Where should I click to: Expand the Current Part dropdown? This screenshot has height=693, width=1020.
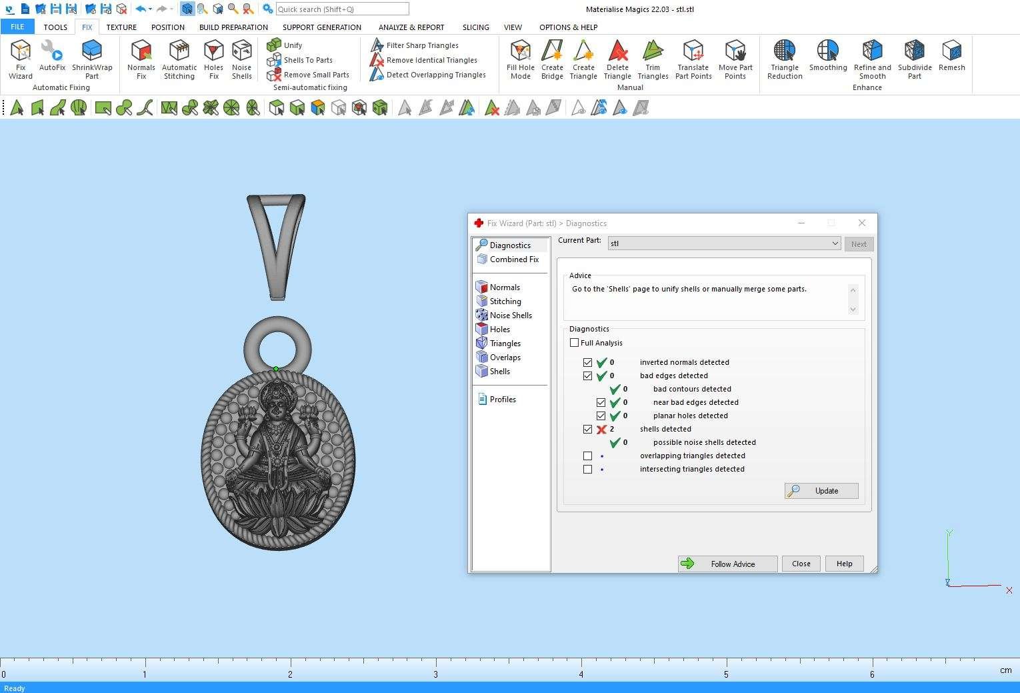click(834, 243)
